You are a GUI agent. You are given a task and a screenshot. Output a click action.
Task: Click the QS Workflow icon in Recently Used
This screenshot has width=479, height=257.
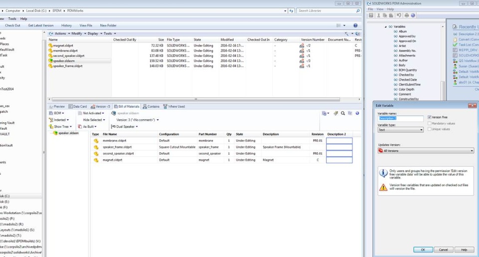pos(455,61)
